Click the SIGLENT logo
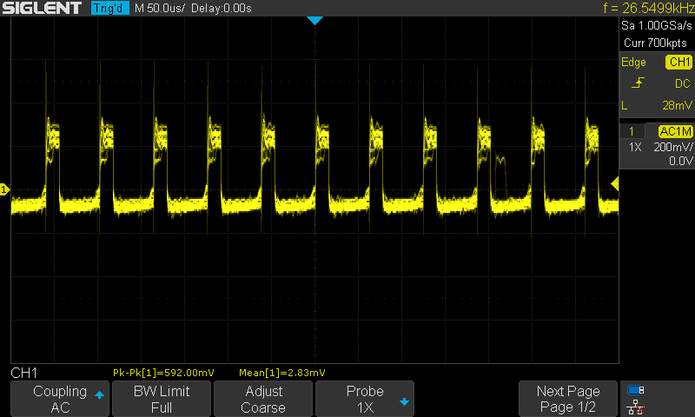 (x=43, y=9)
